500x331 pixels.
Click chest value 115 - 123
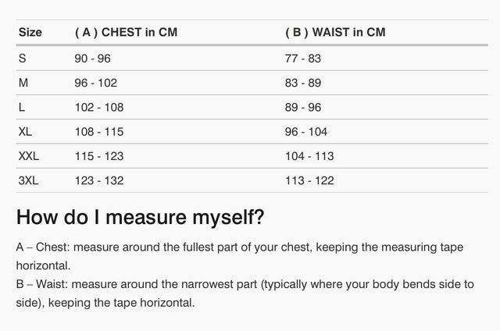98,156
